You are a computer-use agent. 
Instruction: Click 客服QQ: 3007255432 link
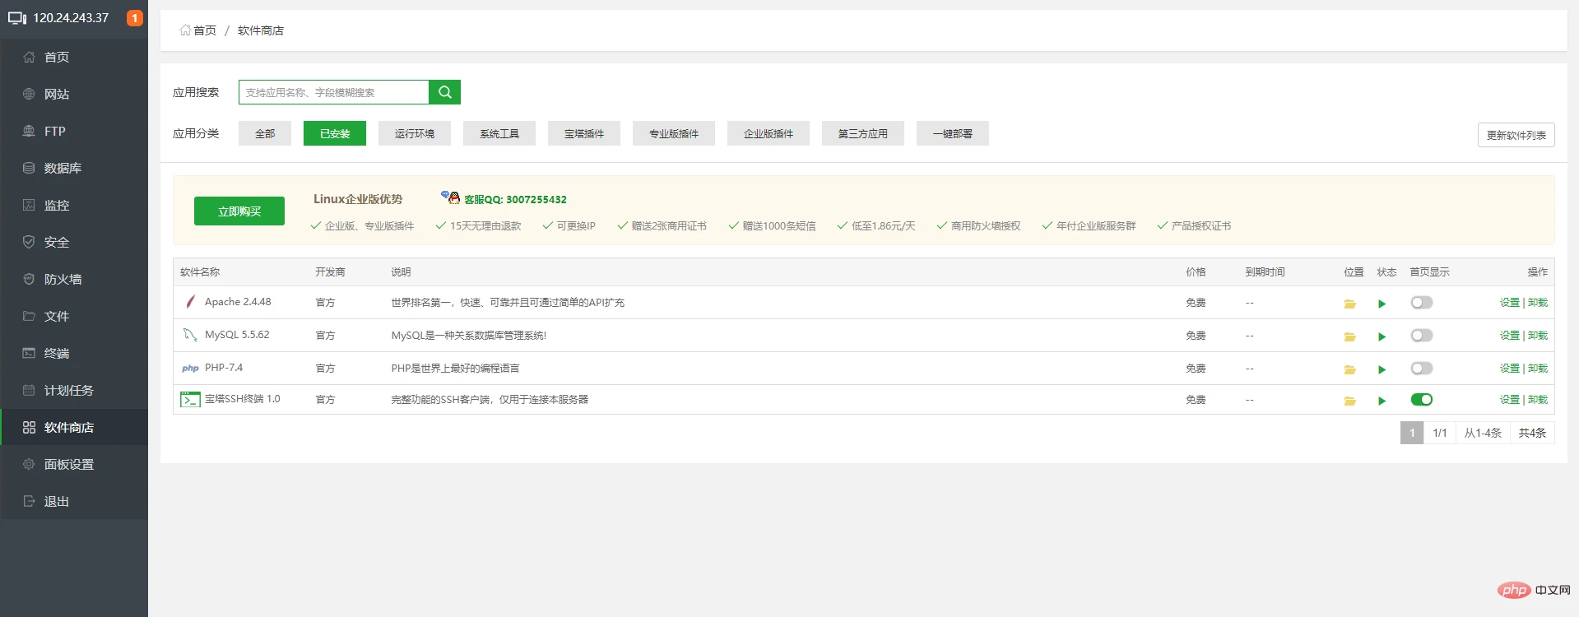pyautogui.click(x=515, y=199)
